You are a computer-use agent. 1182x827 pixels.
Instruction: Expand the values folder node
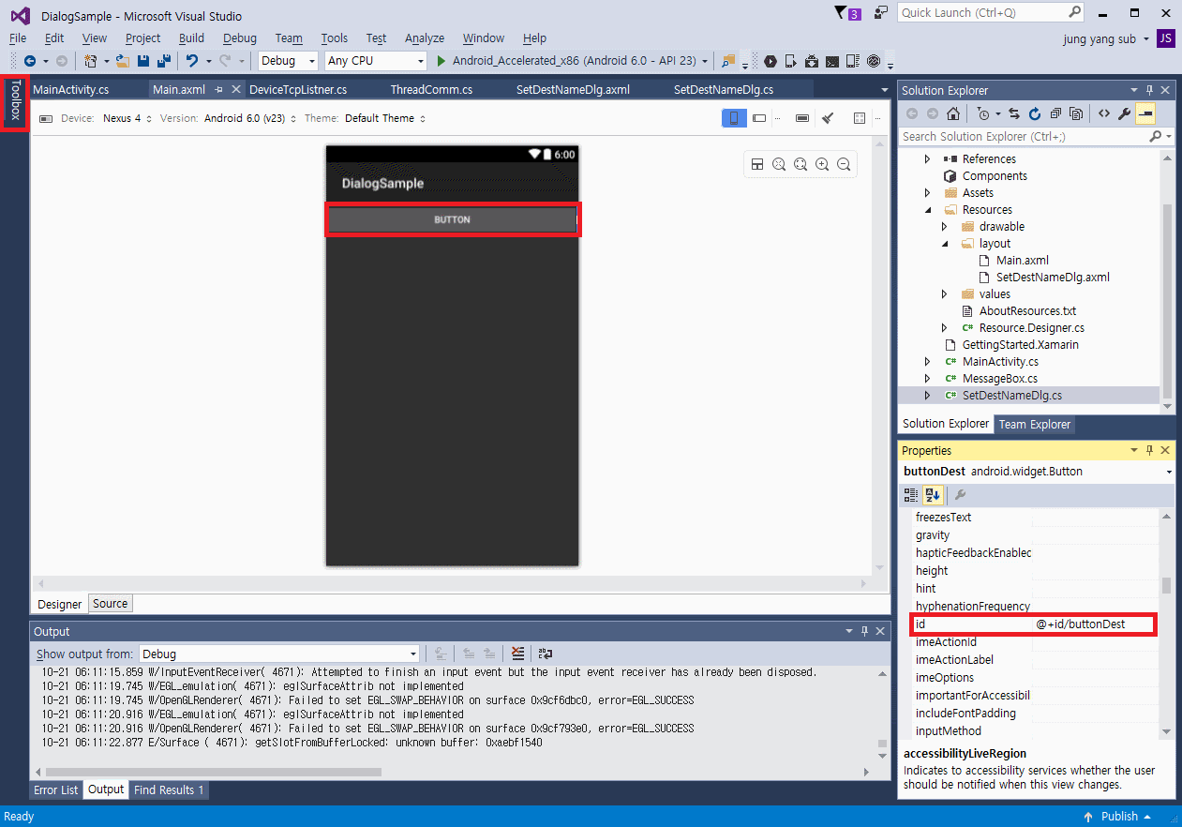945,294
